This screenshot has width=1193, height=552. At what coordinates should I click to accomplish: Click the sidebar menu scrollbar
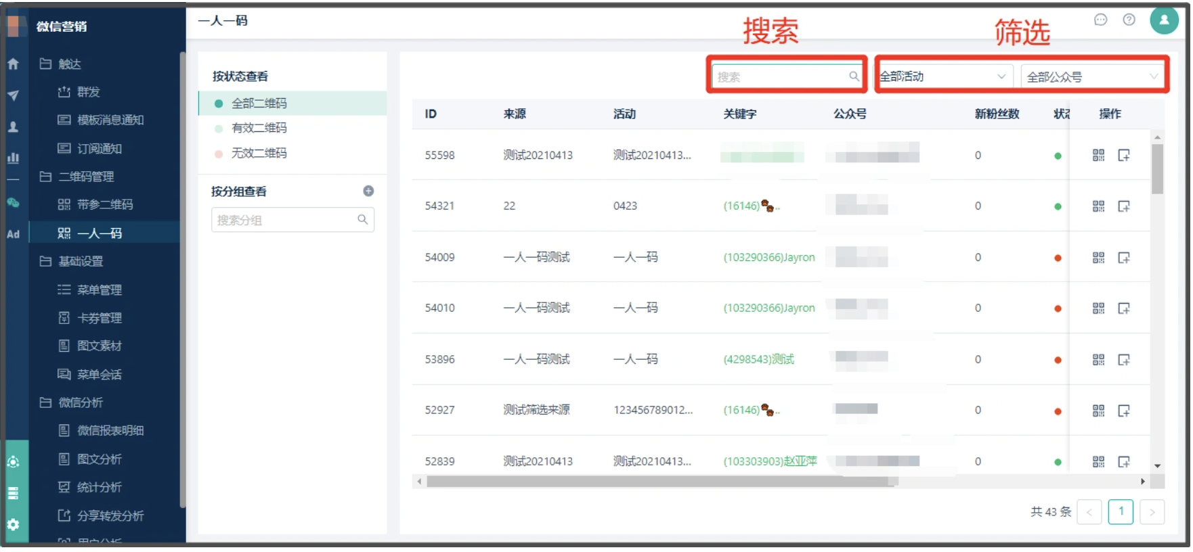182,279
